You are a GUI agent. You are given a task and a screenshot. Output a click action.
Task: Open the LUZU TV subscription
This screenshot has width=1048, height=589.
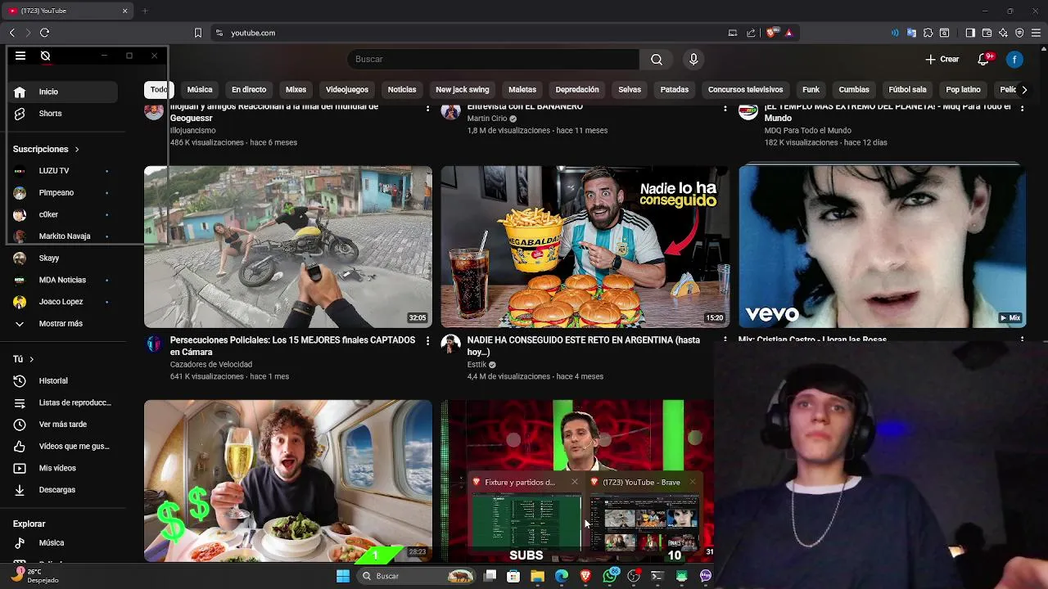pyautogui.click(x=61, y=171)
